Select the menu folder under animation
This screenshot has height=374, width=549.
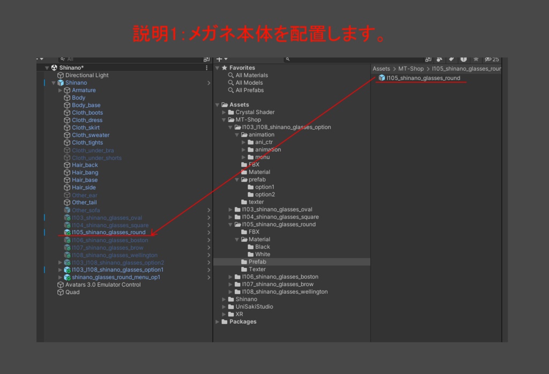tap(262, 157)
